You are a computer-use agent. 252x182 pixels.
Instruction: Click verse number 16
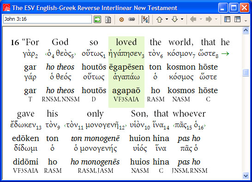15,43
